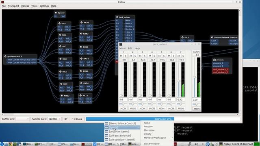Viewport: 260px width, 146px height.
Task: Click the Stereo Balance Control node icon
Action: (x=212, y=37)
